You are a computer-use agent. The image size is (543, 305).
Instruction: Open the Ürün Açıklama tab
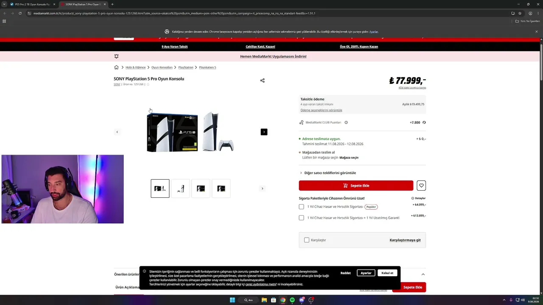(x=127, y=287)
